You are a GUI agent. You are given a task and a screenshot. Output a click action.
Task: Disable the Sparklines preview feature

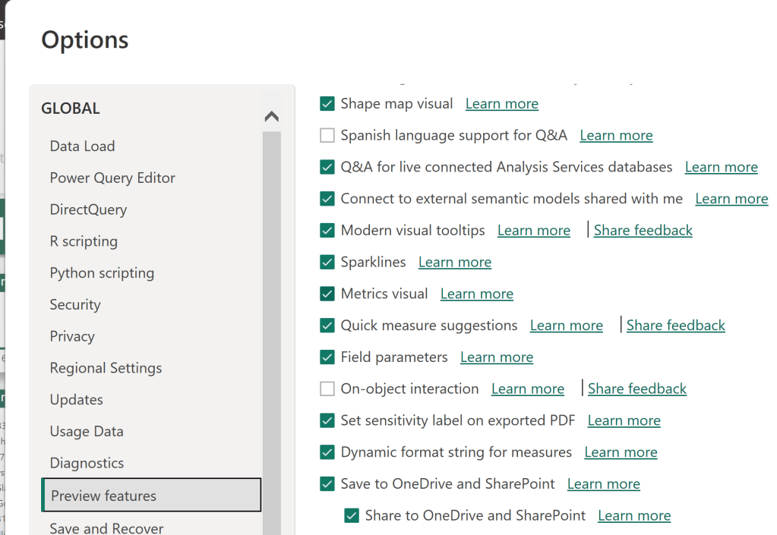pyautogui.click(x=327, y=263)
